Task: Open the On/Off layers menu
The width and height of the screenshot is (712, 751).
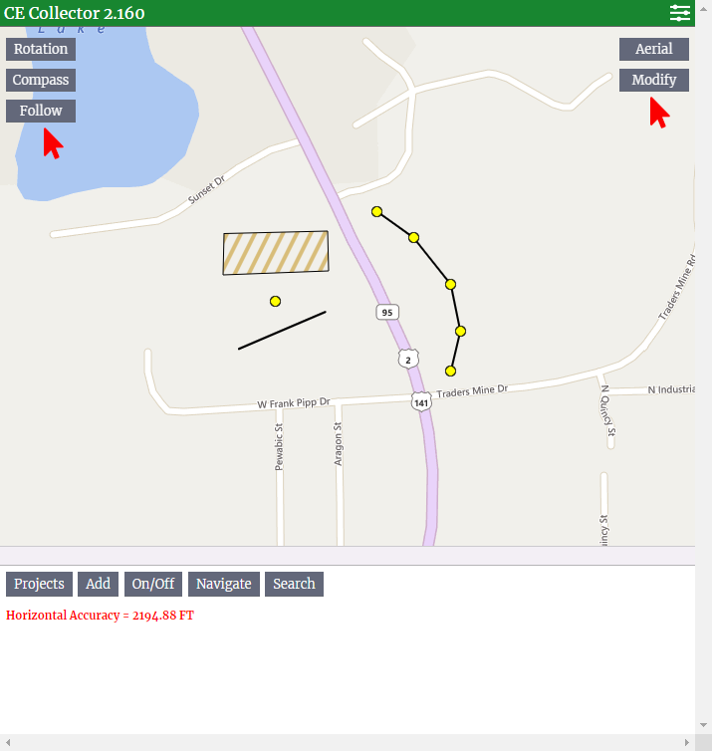Action: (x=153, y=584)
